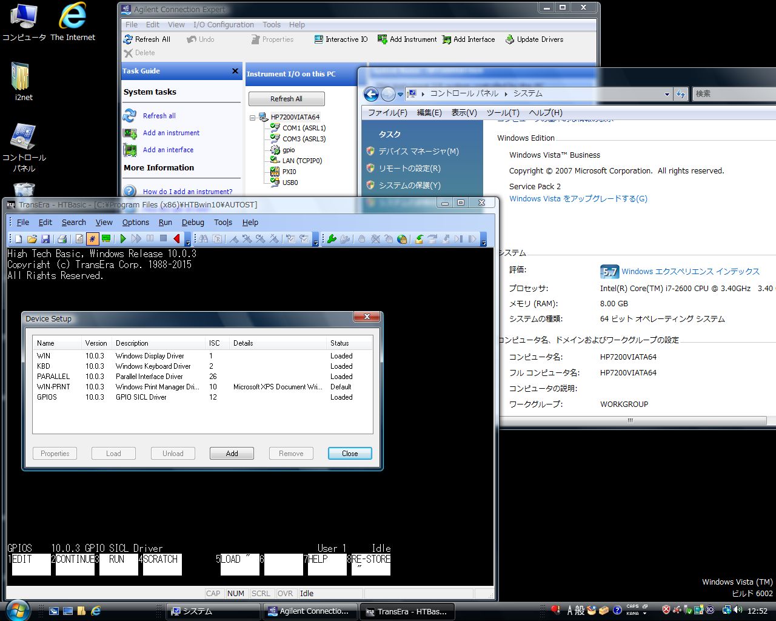Click Add button in Device Setup
The image size is (776, 621).
coord(232,454)
